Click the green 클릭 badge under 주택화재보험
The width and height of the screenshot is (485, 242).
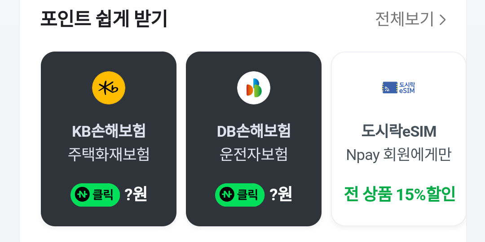[x=95, y=195]
